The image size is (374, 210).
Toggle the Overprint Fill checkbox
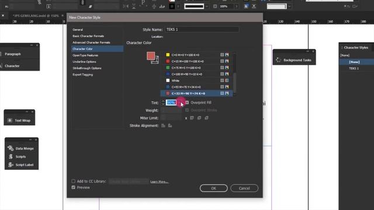click(x=187, y=103)
